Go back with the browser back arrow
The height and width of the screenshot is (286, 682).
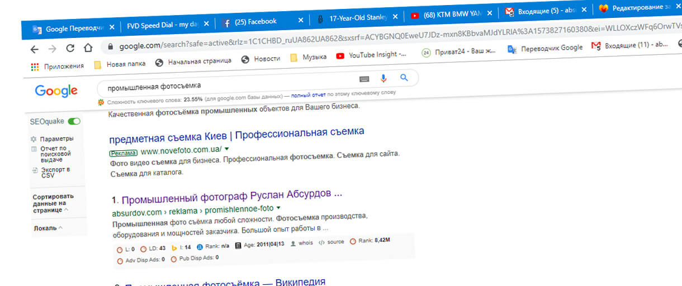click(34, 49)
